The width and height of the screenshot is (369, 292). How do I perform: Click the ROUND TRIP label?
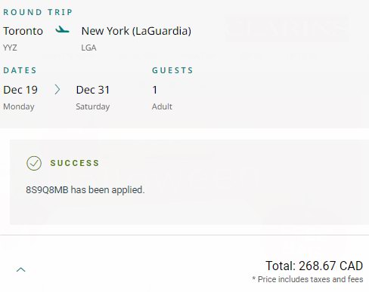38,12
